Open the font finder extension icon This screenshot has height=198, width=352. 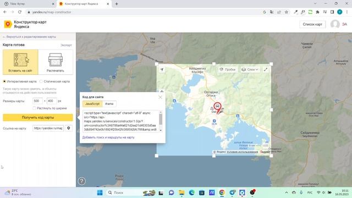[x=303, y=12]
